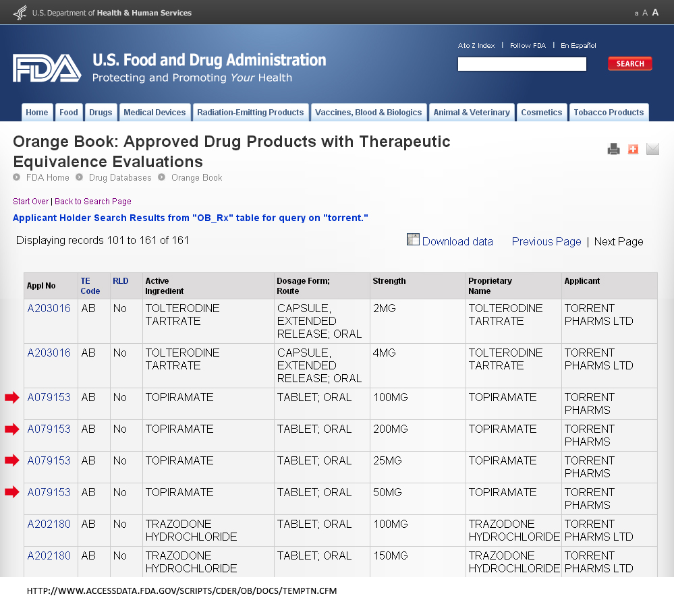
Task: Click the envelope email icon
Action: 652,149
